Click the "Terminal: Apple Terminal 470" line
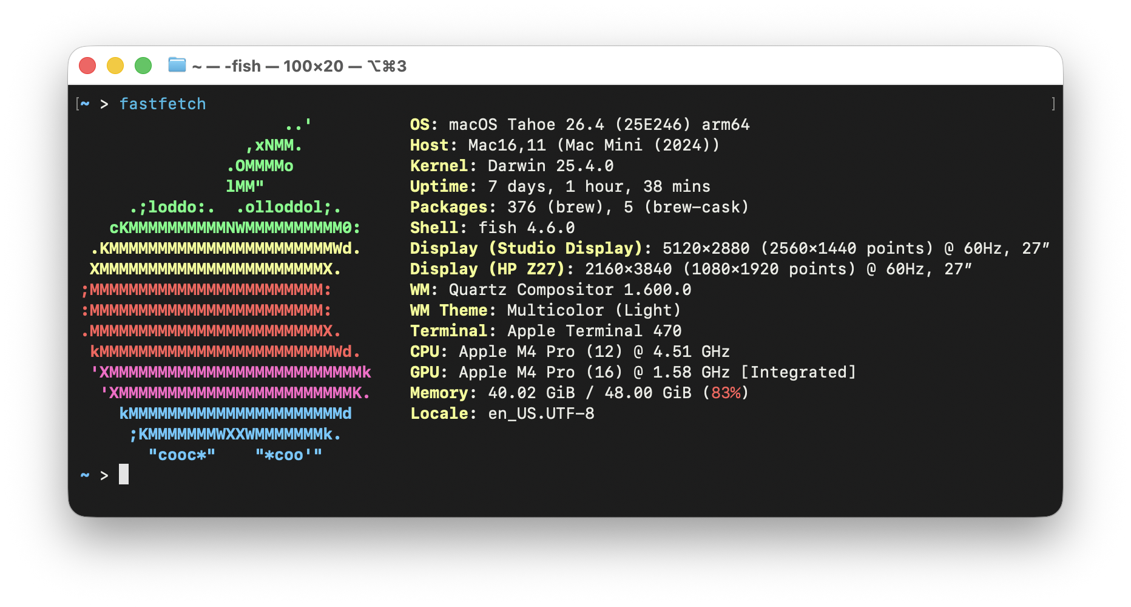Viewport: 1131px width, 607px height. click(546, 331)
